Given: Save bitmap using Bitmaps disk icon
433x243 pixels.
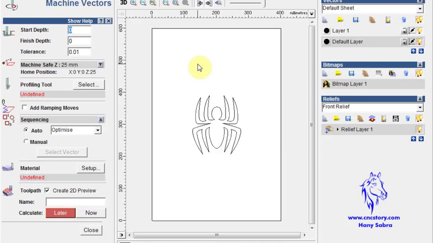Looking at the screenshot, I should [351, 73].
